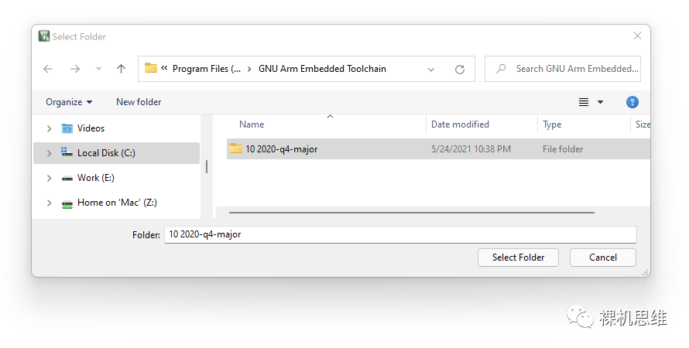
Task: Click the Folder name input field
Action: [x=399, y=234]
